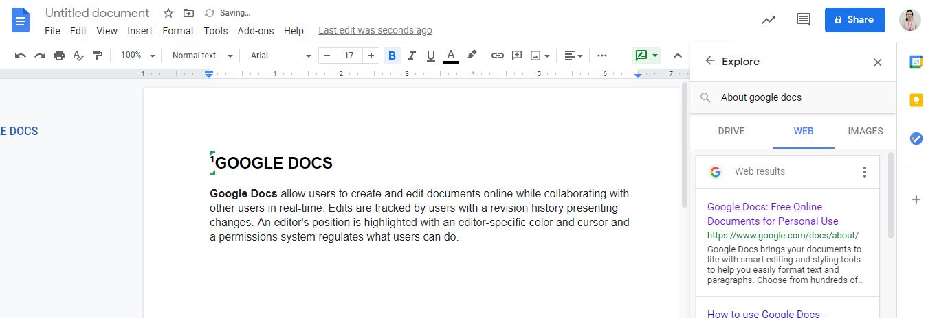The width and height of the screenshot is (928, 318).
Task: Close the Explore panel
Action: tap(878, 62)
